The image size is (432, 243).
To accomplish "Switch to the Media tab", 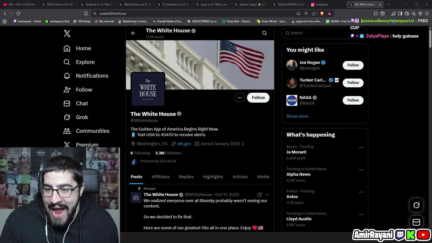I will [263, 177].
